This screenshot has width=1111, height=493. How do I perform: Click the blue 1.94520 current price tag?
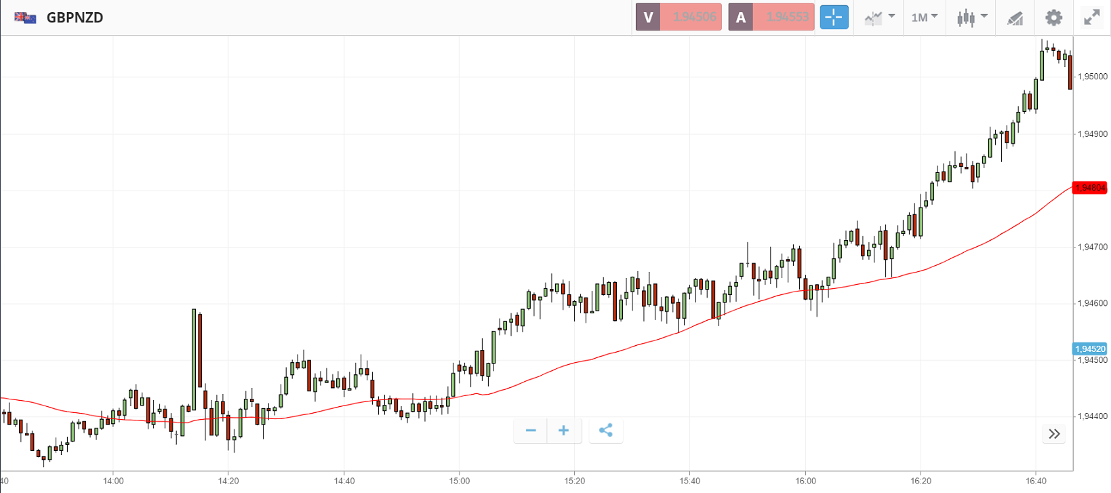[x=1090, y=349]
